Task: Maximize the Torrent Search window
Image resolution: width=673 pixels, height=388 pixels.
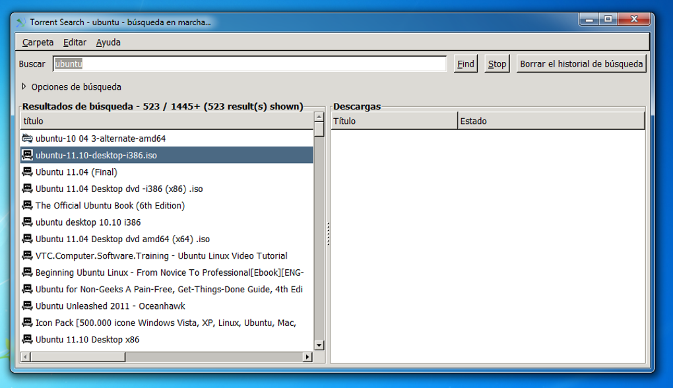Action: click(x=608, y=19)
